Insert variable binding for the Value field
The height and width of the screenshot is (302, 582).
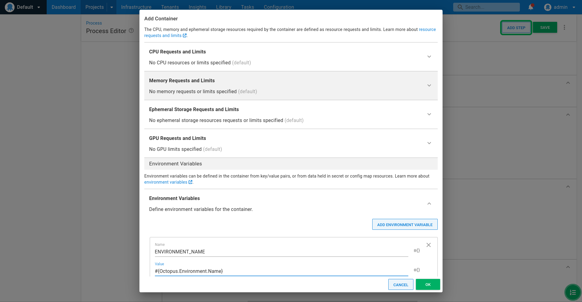[417, 270]
